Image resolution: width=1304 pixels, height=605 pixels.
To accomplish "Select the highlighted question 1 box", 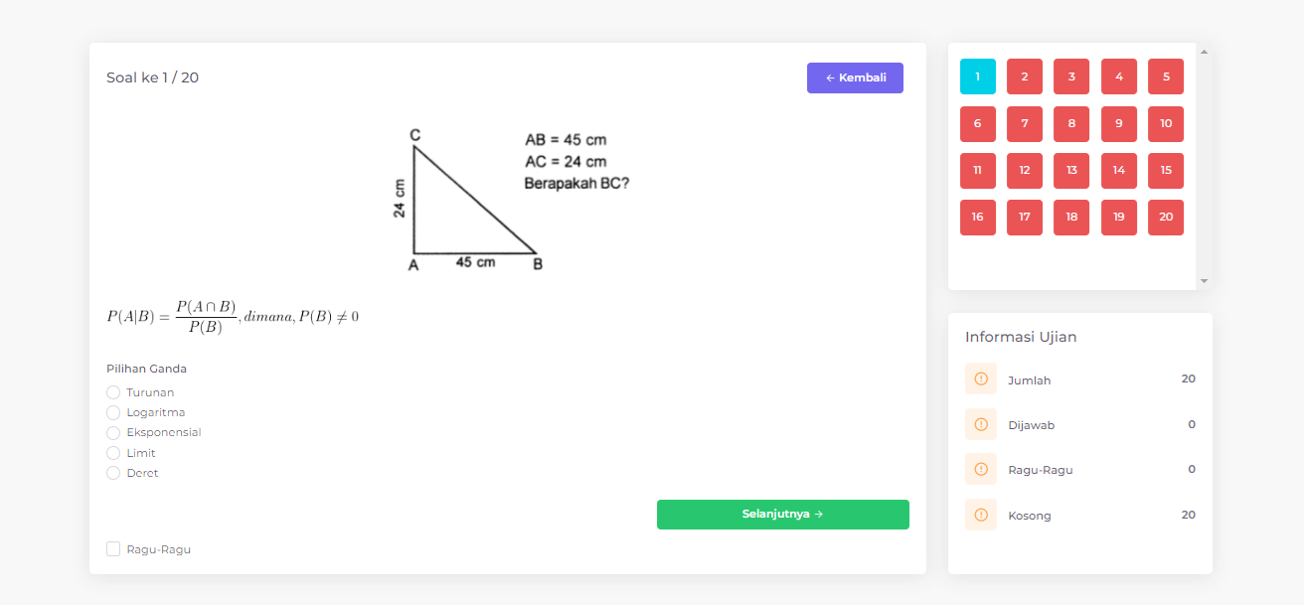I will 977,76.
